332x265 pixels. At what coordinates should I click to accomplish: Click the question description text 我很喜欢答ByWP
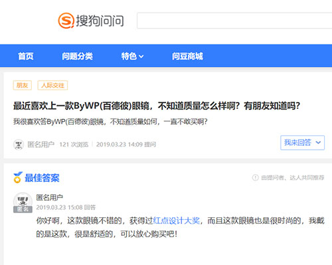click(110, 121)
